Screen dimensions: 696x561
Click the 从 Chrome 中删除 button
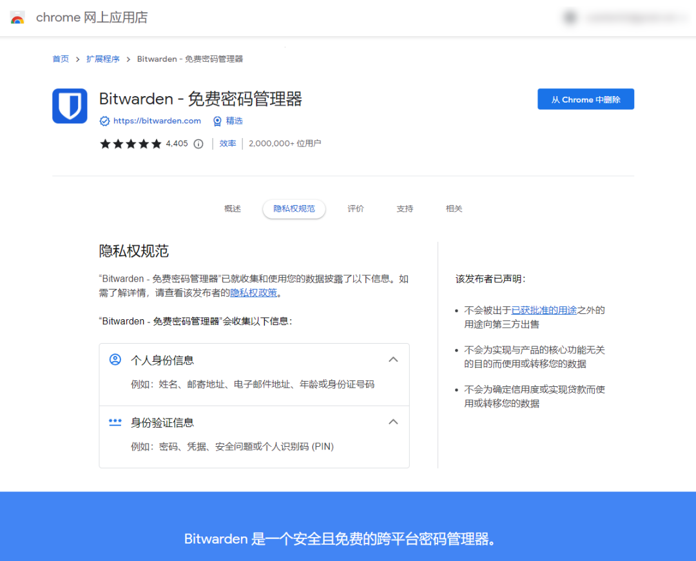(585, 99)
